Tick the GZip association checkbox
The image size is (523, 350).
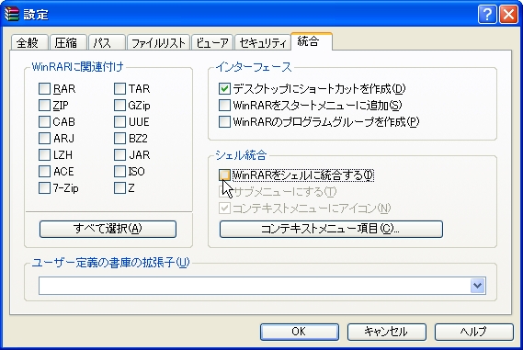[119, 106]
